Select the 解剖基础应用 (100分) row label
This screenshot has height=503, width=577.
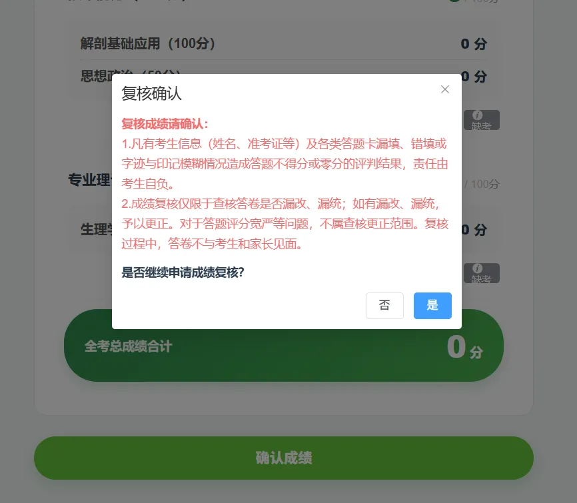coord(148,43)
